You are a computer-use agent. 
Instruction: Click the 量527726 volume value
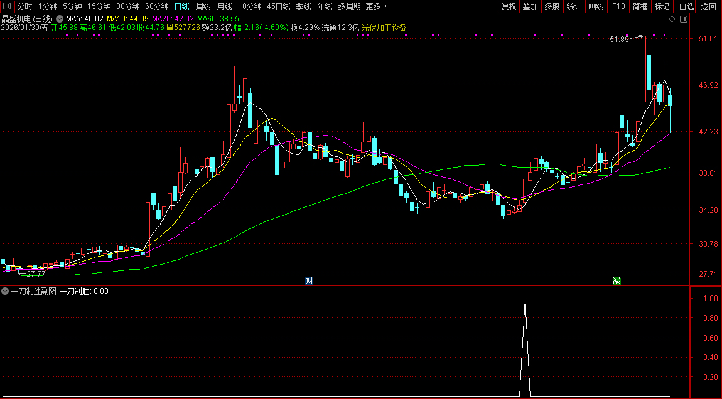(x=183, y=28)
